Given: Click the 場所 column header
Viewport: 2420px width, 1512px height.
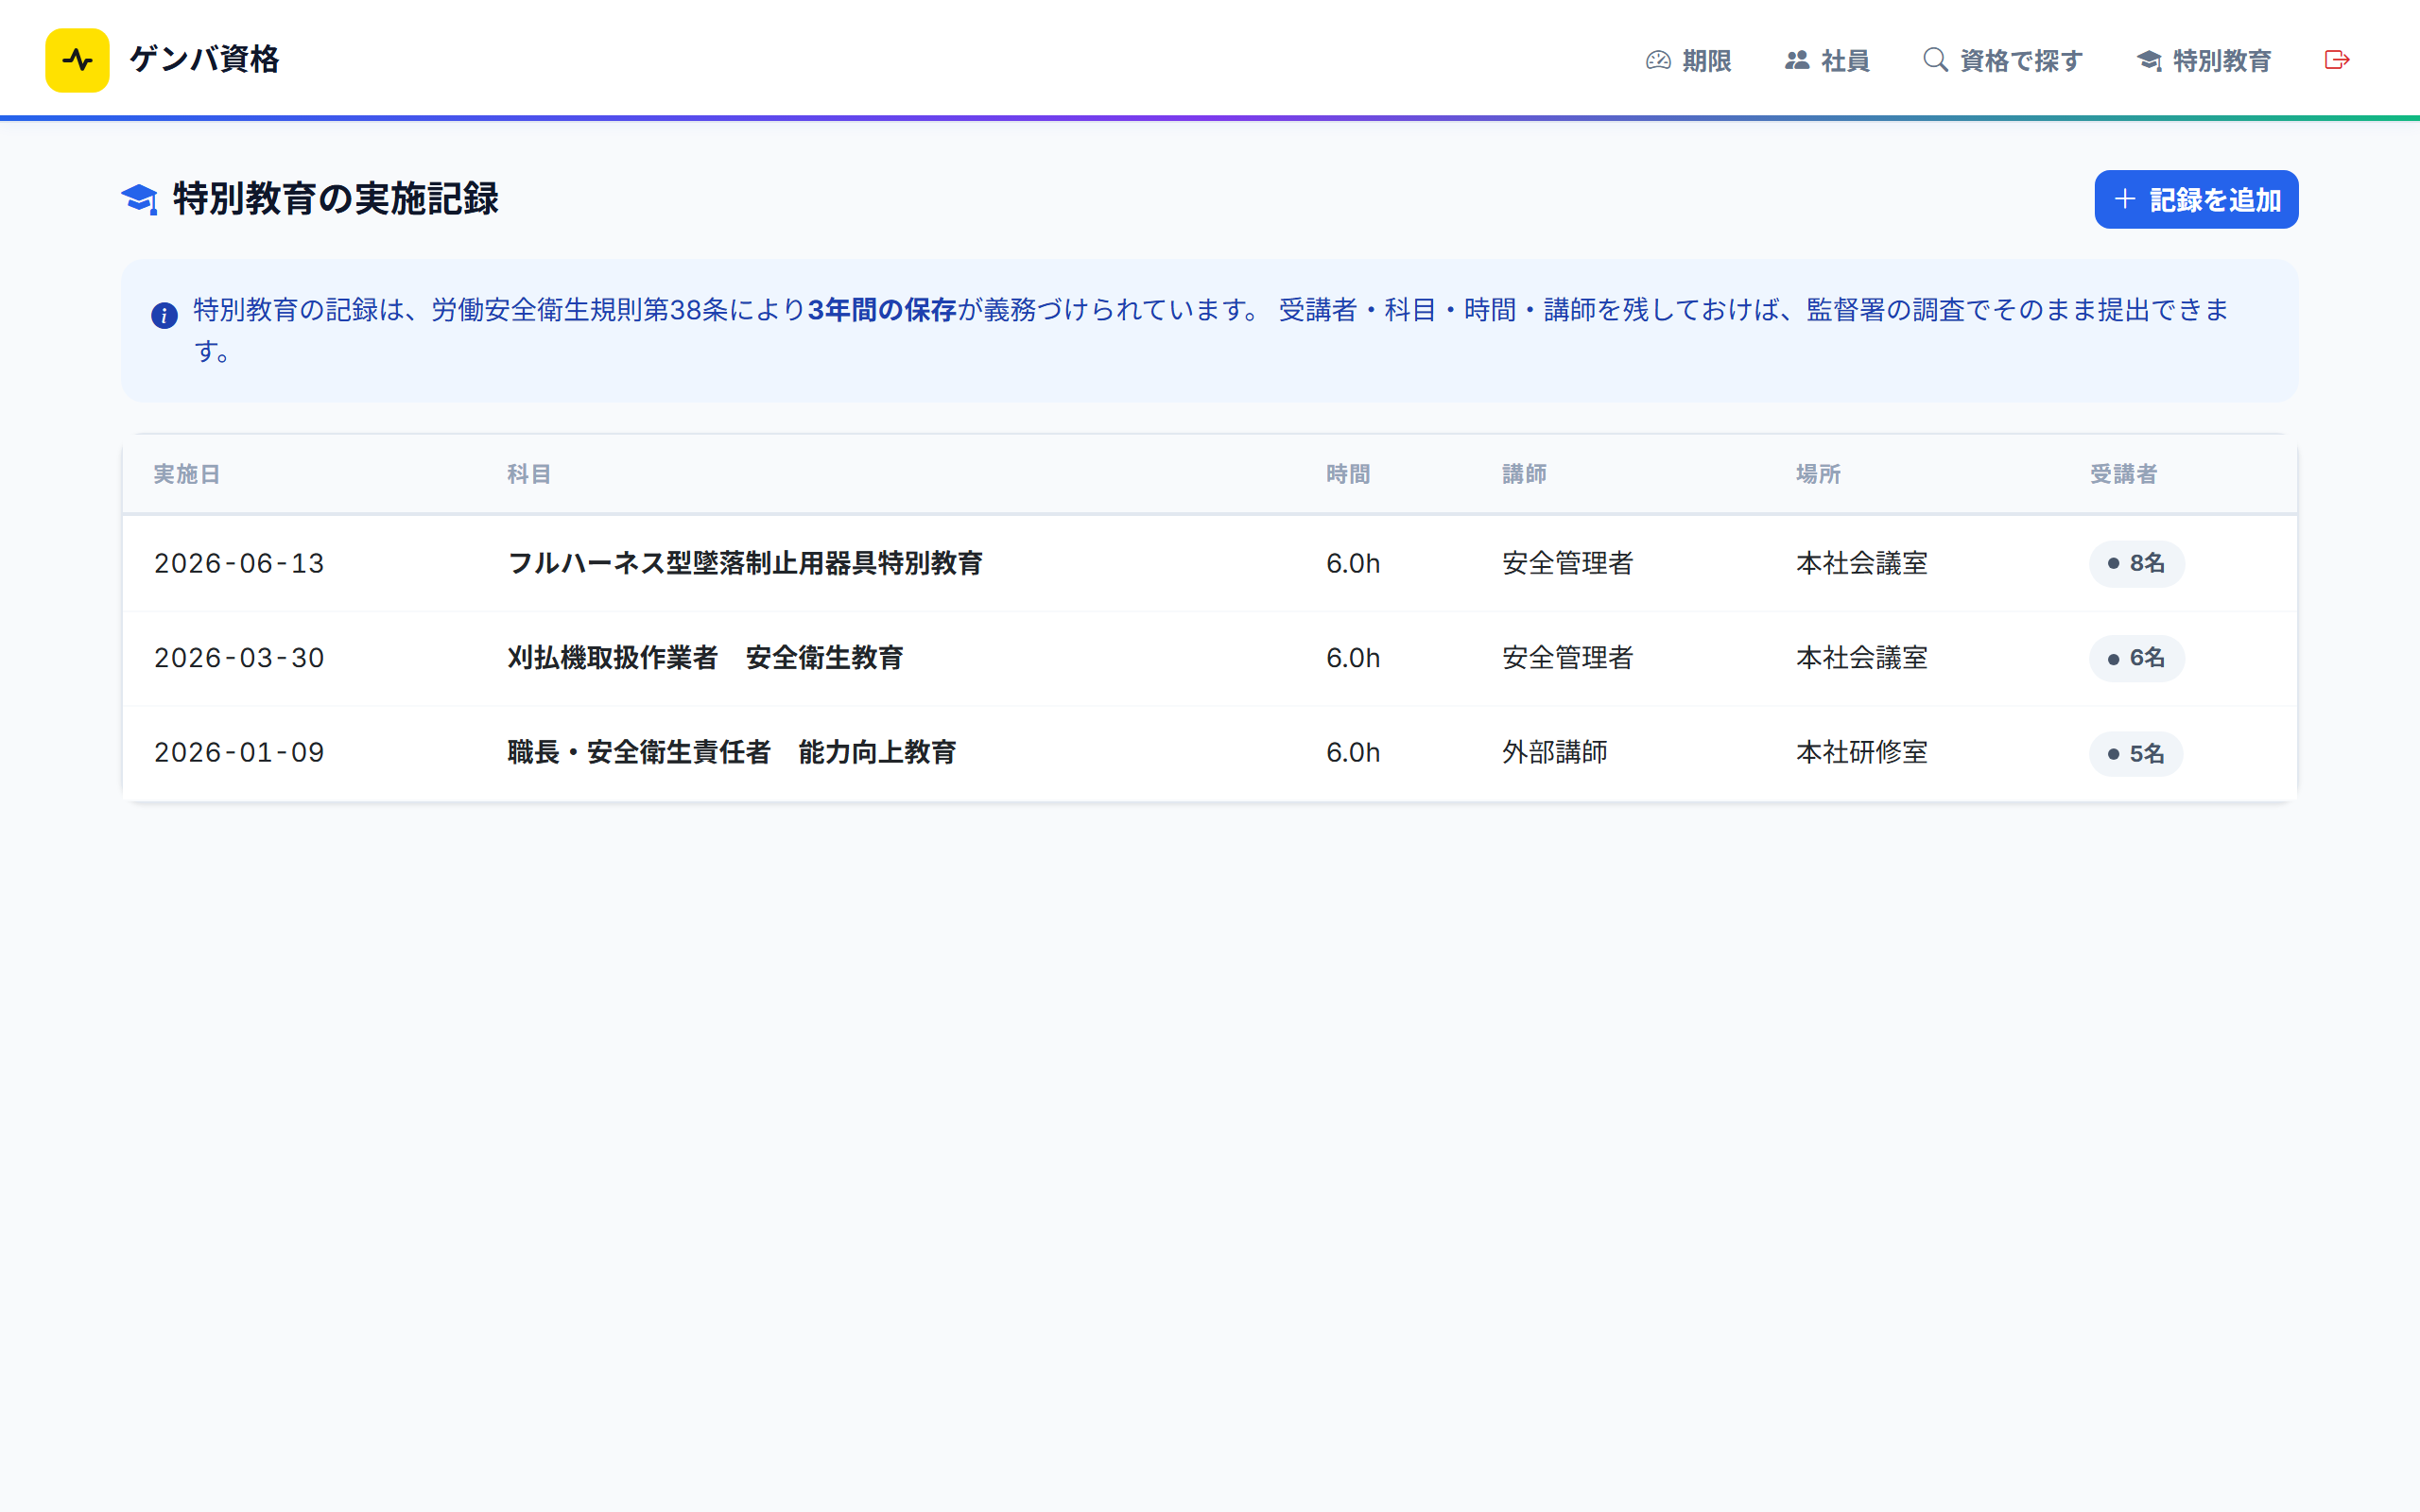Looking at the screenshot, I should coord(1818,474).
